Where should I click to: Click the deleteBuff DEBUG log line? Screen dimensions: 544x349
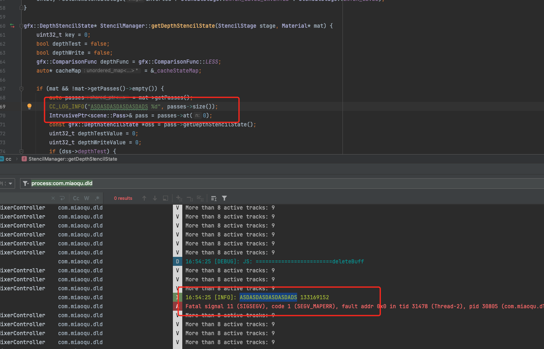pyautogui.click(x=275, y=261)
